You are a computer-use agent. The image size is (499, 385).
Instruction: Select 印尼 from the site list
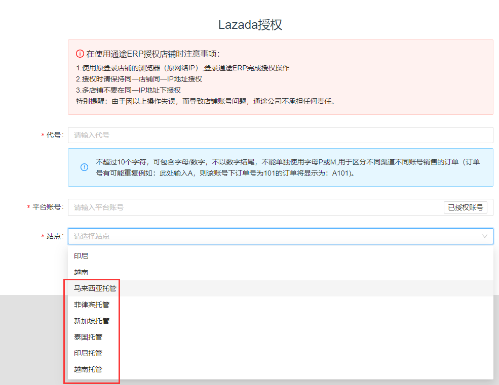tap(280, 256)
